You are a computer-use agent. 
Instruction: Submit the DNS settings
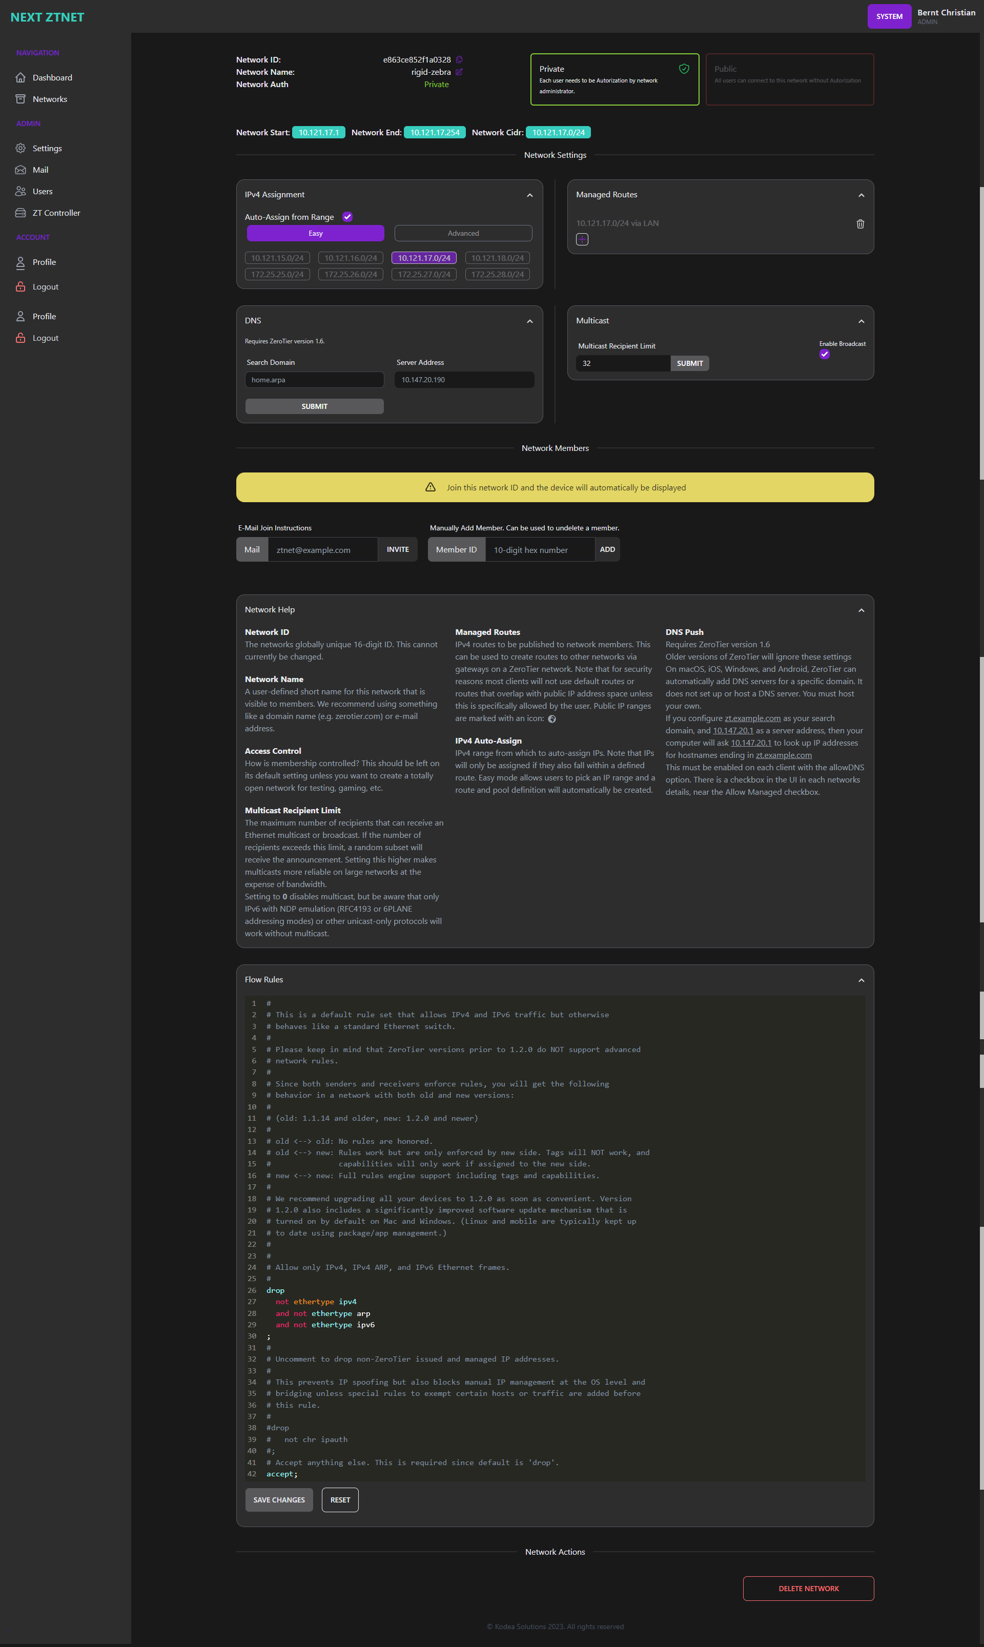pyautogui.click(x=314, y=406)
